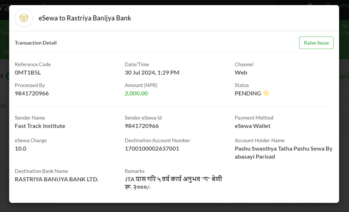Screen dimensions: 349x212
Task: Select the reference code 0MT1B5L
Action: tap(28, 73)
